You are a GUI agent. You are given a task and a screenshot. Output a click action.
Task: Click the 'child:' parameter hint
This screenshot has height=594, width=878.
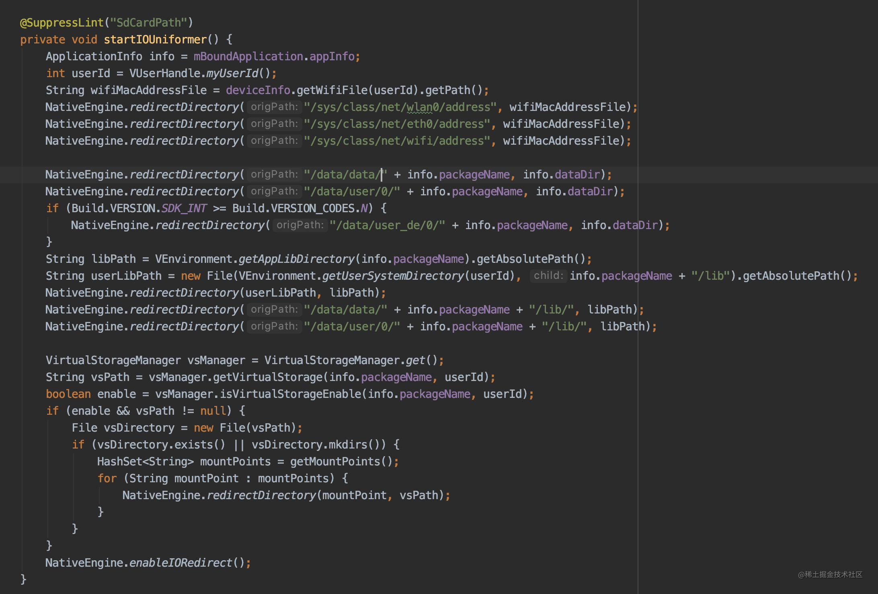[548, 276]
